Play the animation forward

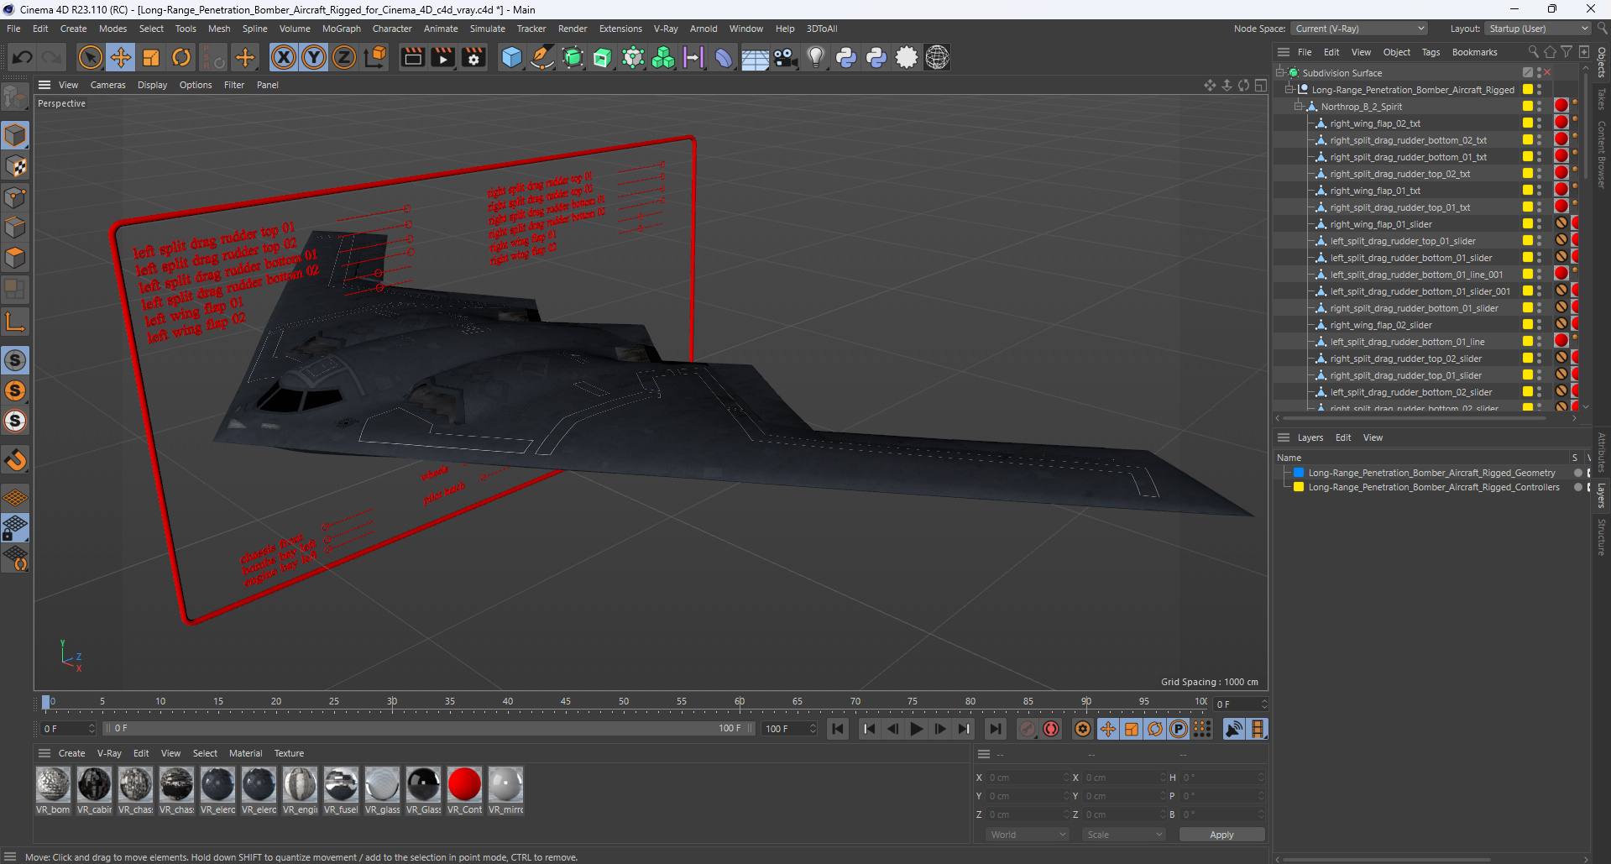[x=917, y=729]
